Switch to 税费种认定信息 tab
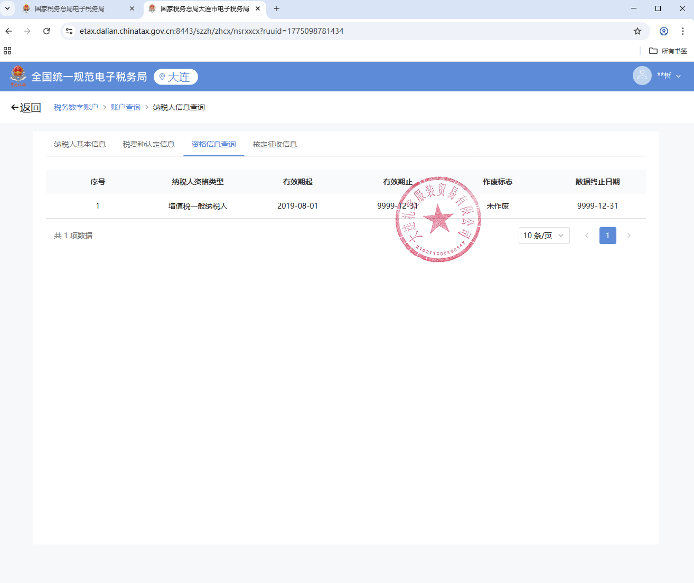Viewport: 694px width, 583px height. coord(148,144)
